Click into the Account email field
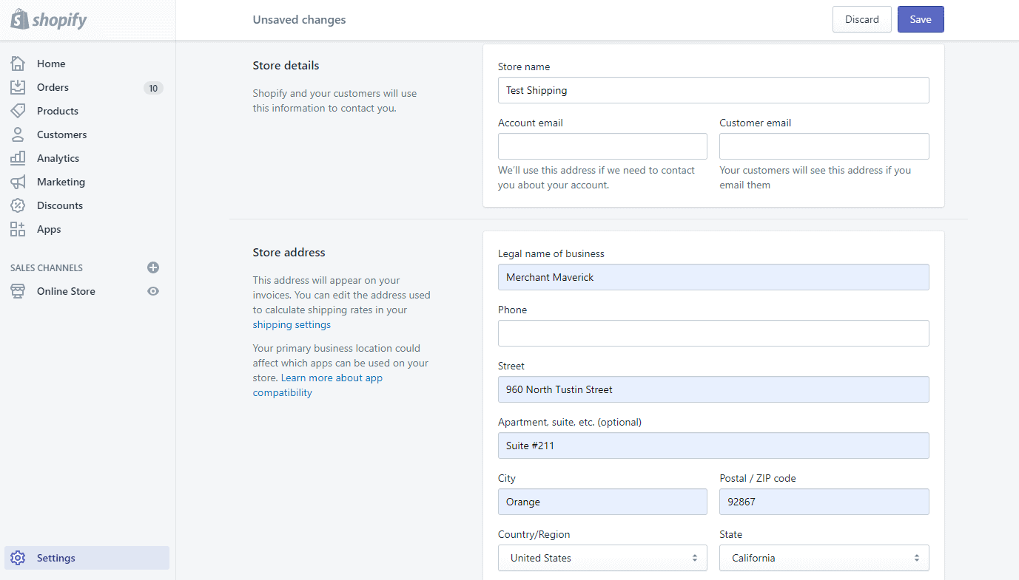1019x580 pixels. tap(602, 146)
